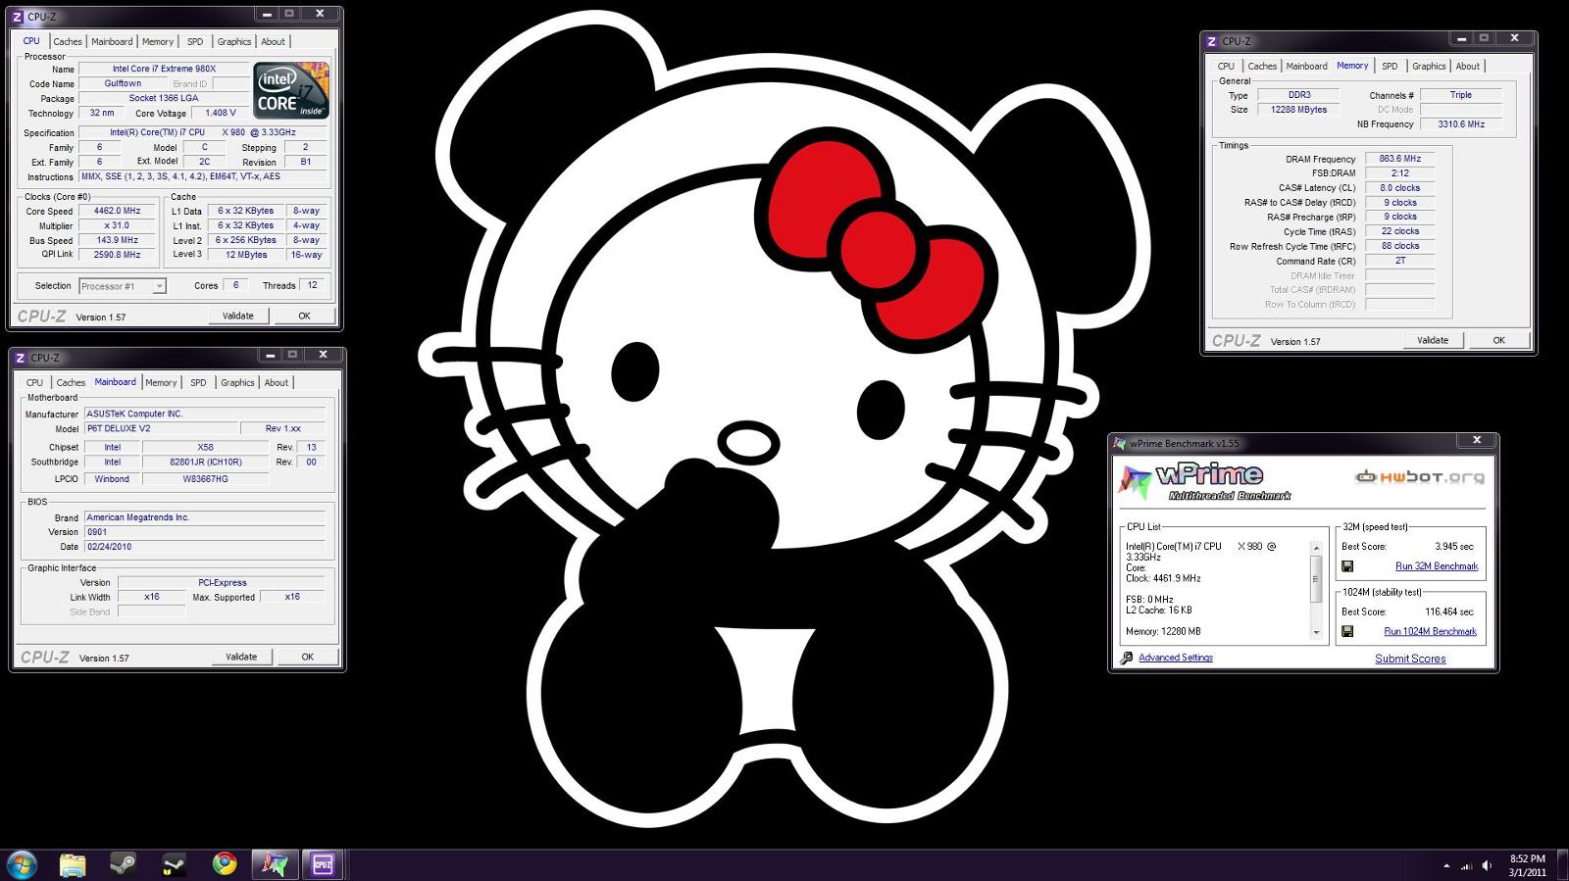This screenshot has width=1569, height=881.
Task: Open SPD tab in top-left CPU-Z window
Action: (195, 41)
